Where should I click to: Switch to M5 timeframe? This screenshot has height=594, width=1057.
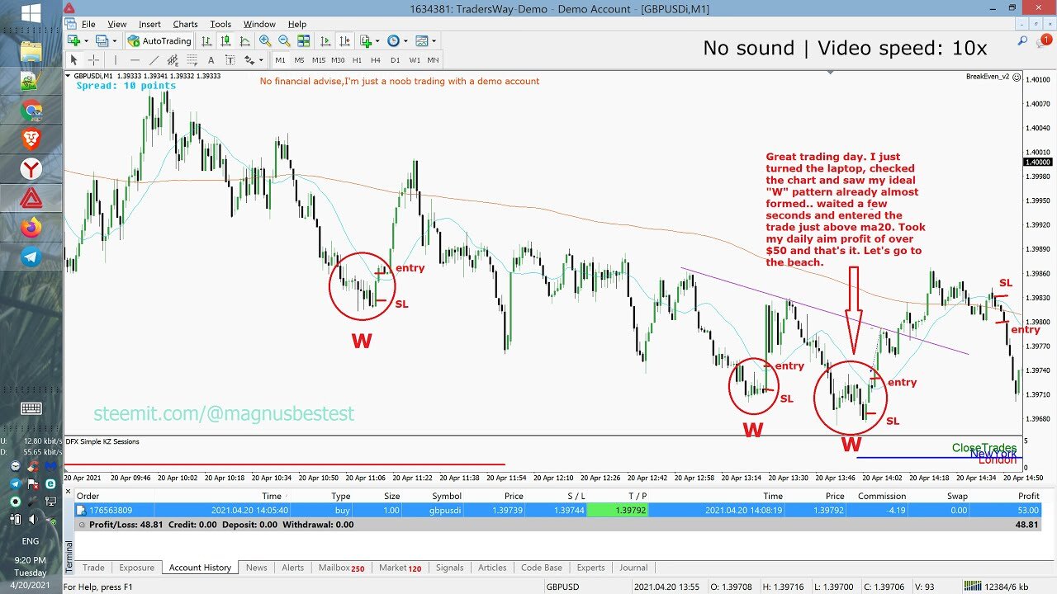click(x=300, y=60)
